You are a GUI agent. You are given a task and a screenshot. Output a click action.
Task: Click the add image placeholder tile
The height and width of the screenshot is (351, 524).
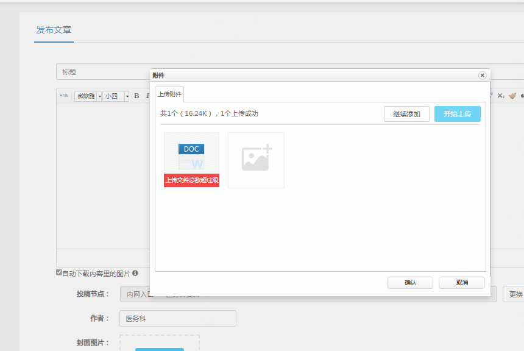point(256,160)
